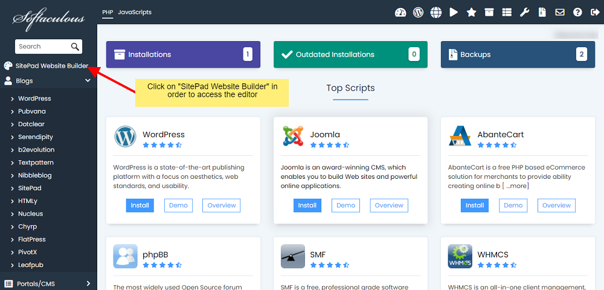Select Textpattern in the sidebar
604x290 pixels.
click(x=36, y=163)
